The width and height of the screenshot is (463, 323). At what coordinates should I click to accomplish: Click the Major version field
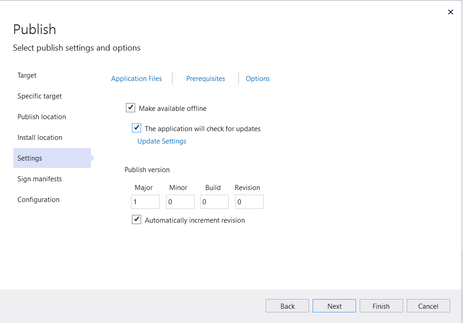(145, 202)
